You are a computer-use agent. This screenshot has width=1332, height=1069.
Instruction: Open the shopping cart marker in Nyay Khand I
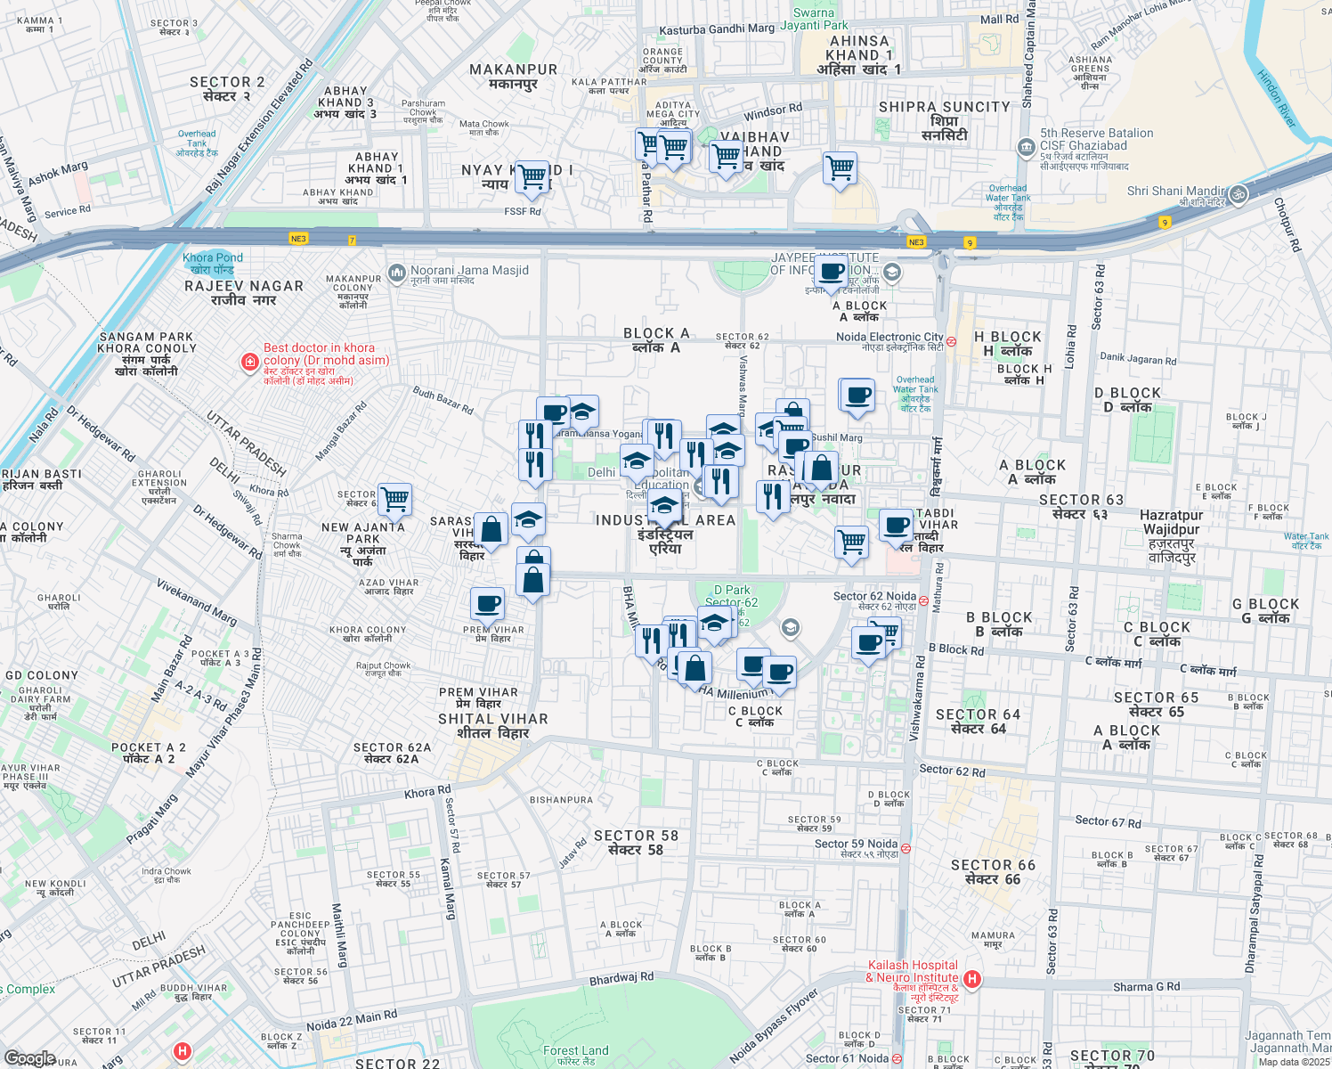[532, 176]
